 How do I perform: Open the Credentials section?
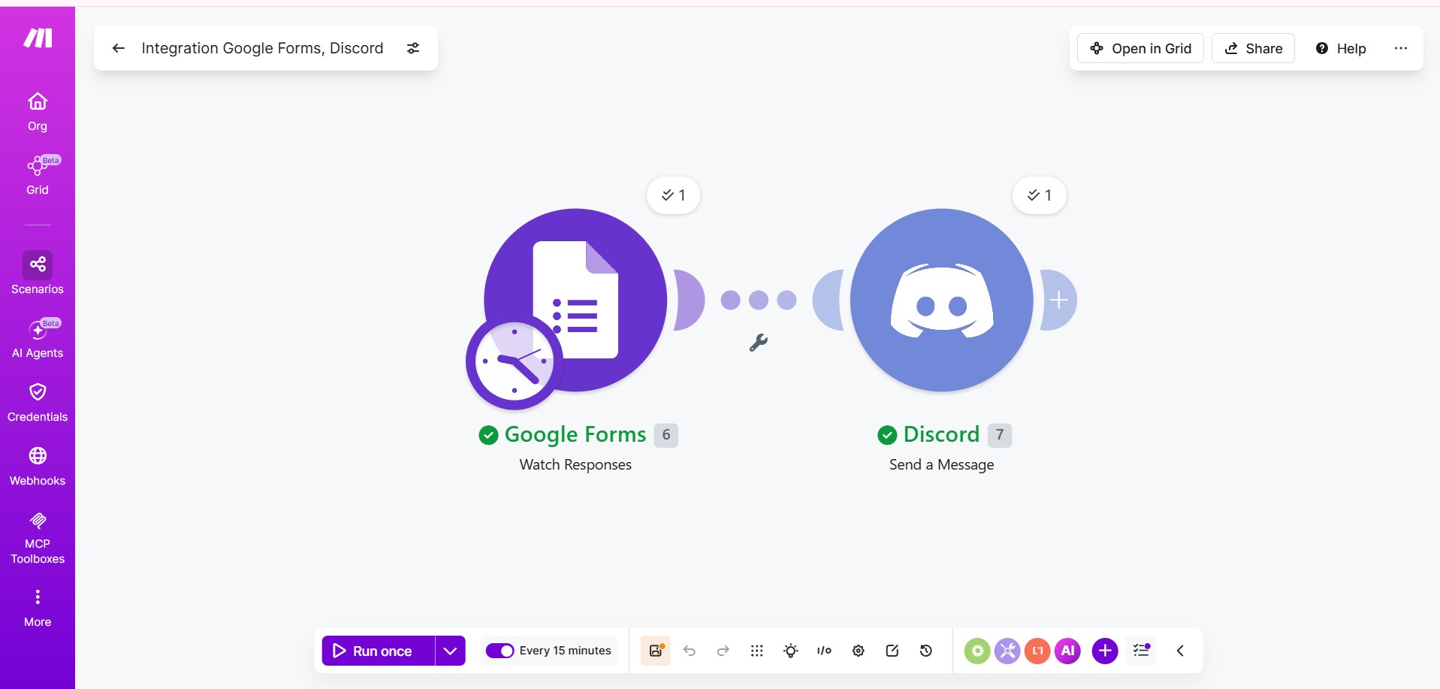[38, 403]
